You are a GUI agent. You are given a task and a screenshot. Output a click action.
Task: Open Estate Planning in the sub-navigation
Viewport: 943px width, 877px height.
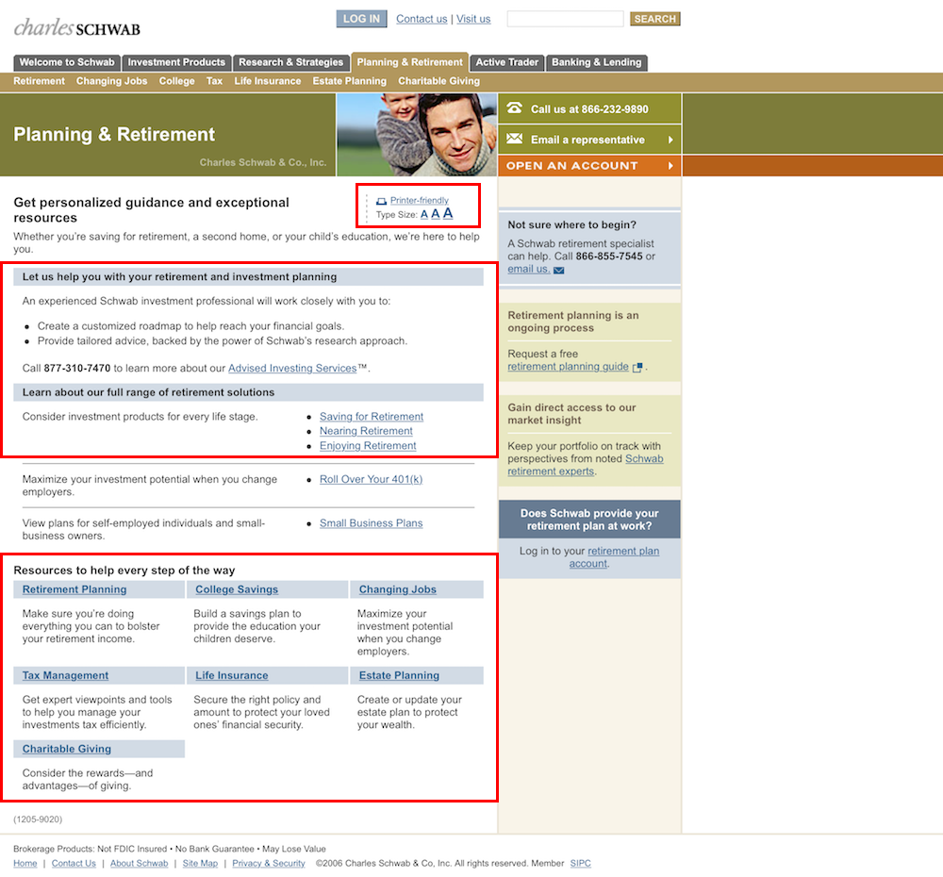350,81
